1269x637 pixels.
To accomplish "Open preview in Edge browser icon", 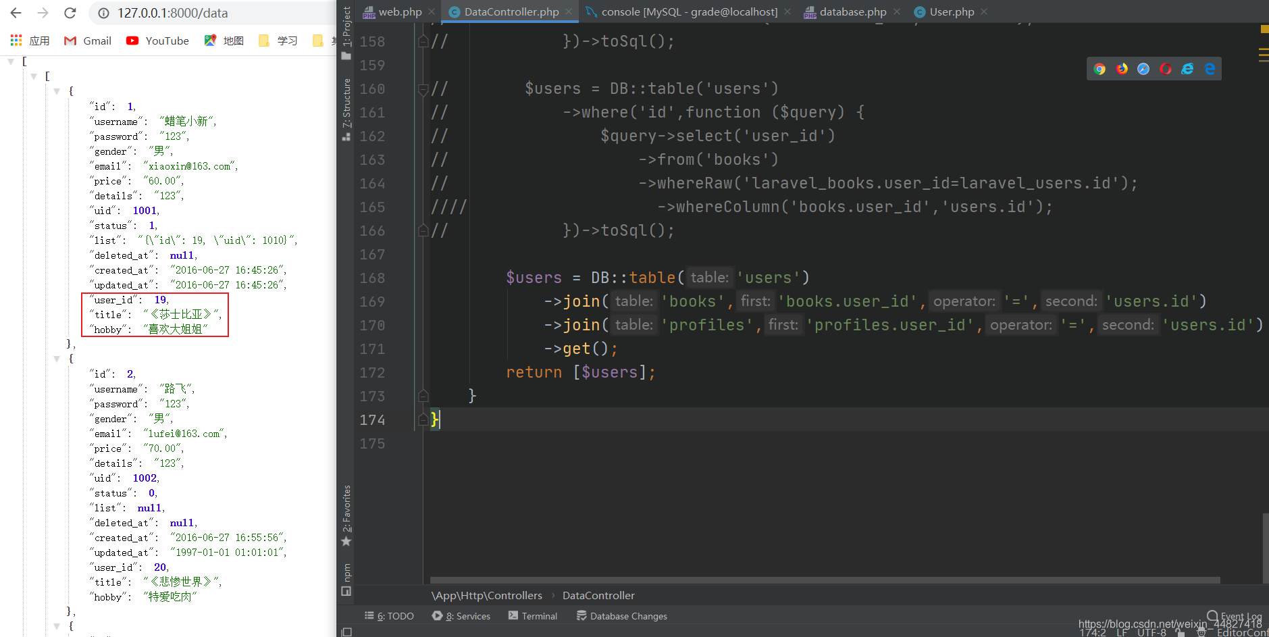I will point(1210,69).
